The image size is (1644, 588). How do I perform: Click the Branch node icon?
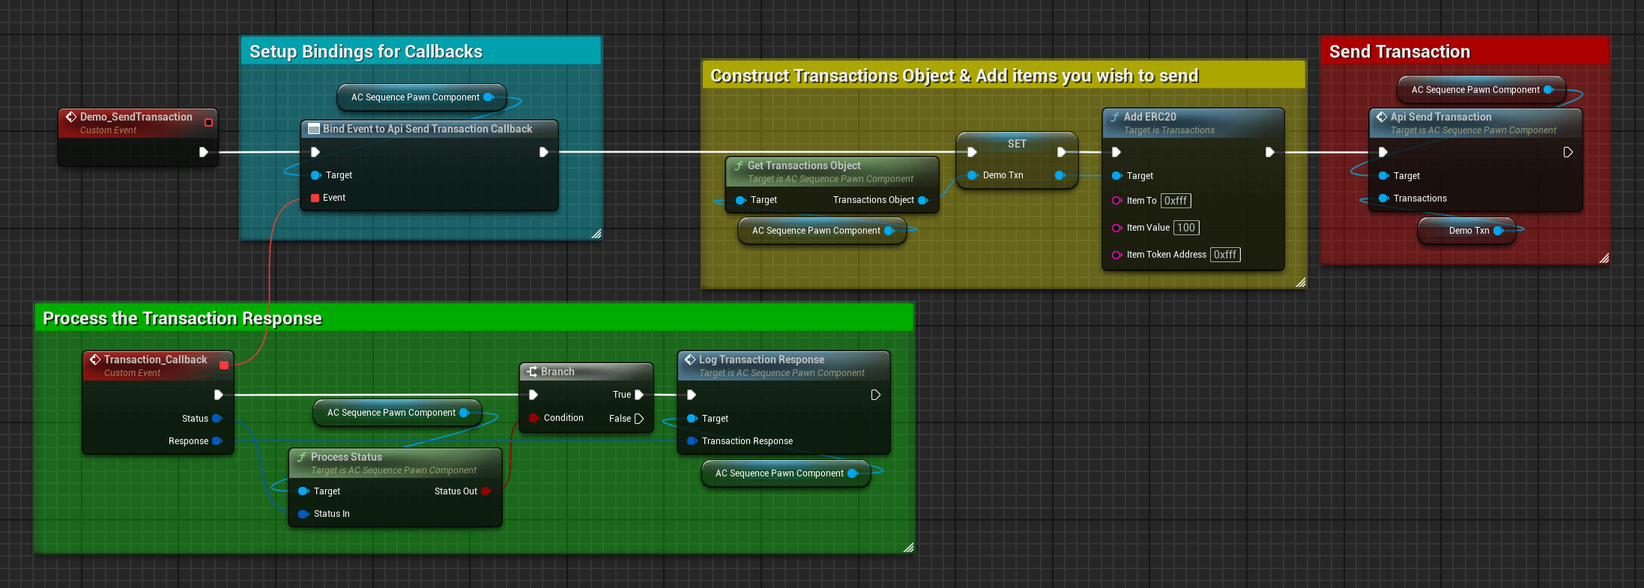tap(532, 372)
